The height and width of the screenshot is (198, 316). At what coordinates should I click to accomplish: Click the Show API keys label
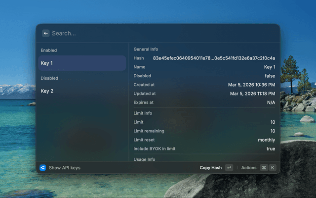click(x=64, y=168)
